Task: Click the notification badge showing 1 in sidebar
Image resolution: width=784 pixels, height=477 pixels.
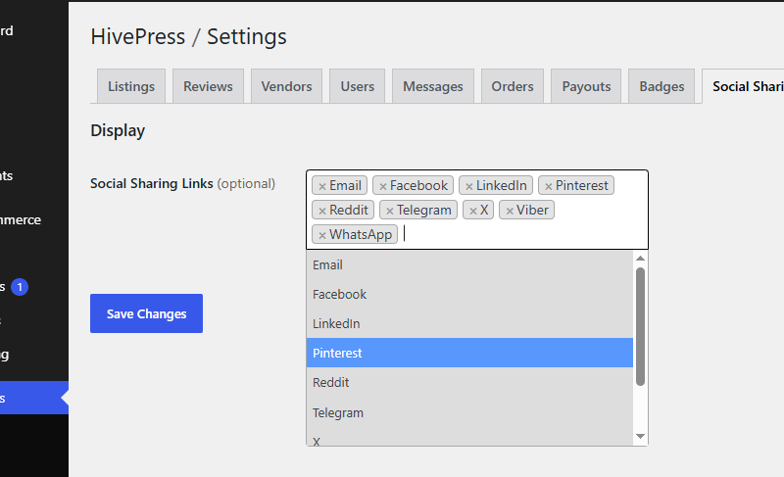Action: pyautogui.click(x=20, y=287)
